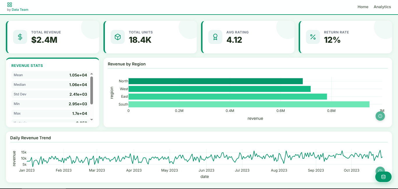Go to the Home nav link
Viewport: 398px width, 189px height.
363,7
